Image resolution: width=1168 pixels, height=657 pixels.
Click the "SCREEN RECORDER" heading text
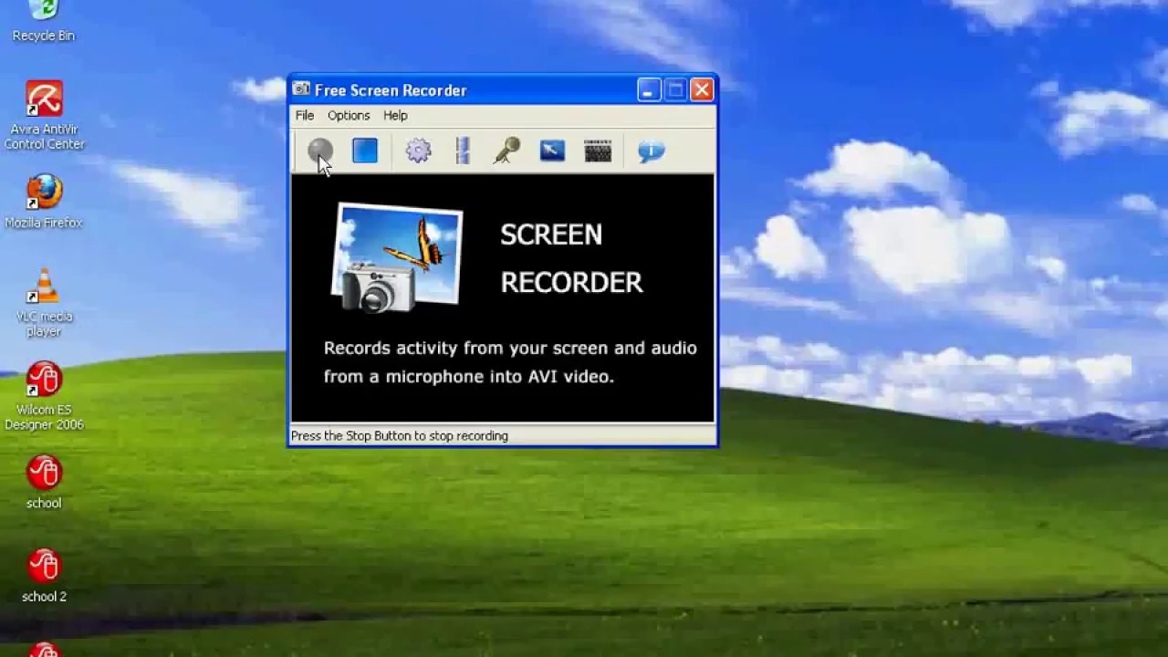click(571, 259)
